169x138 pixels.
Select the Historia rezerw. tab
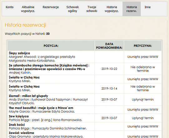[132, 9]
